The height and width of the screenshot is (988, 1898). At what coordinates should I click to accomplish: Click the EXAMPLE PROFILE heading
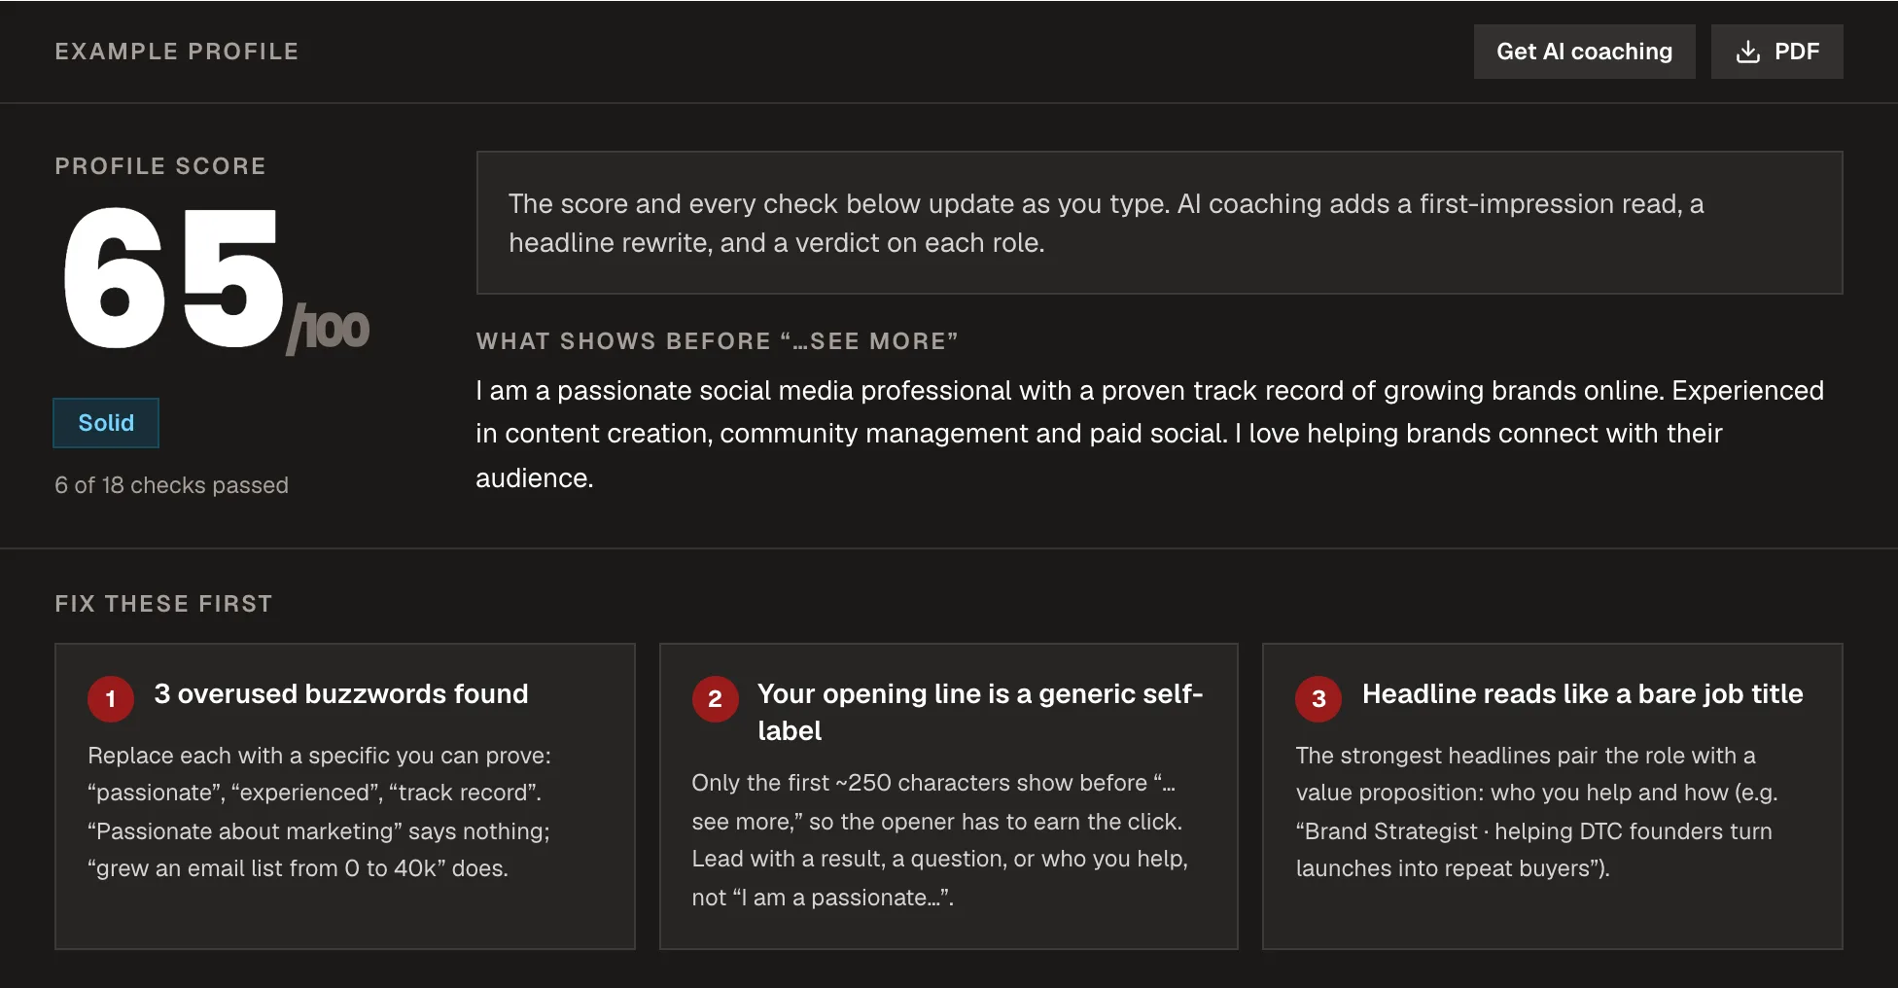click(x=177, y=52)
